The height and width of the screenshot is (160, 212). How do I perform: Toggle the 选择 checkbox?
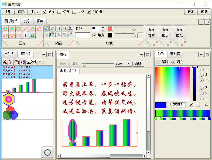[x=45, y=12]
